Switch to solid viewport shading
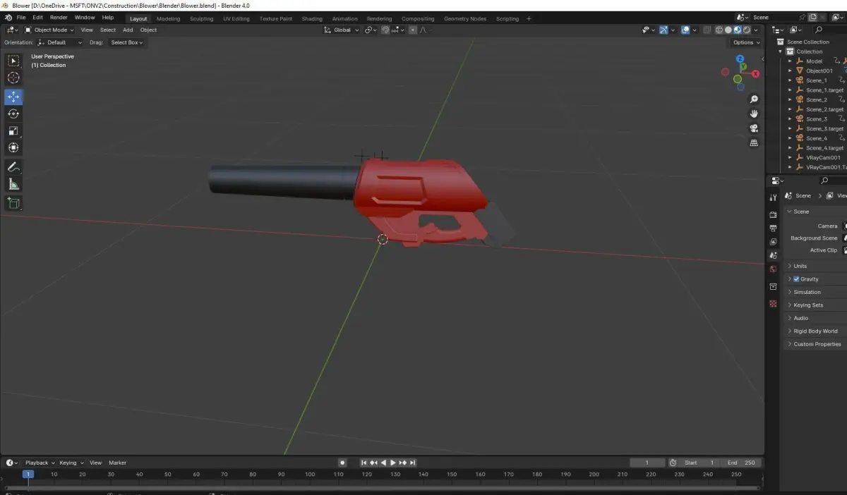The image size is (847, 495). click(728, 30)
